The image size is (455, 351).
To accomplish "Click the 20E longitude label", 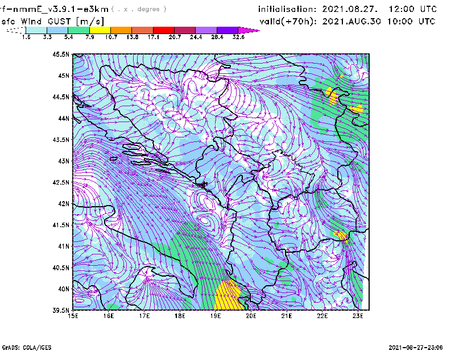I will [251, 316].
